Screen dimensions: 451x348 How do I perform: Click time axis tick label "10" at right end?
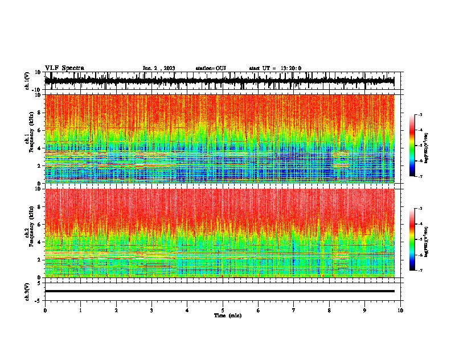(x=400, y=310)
